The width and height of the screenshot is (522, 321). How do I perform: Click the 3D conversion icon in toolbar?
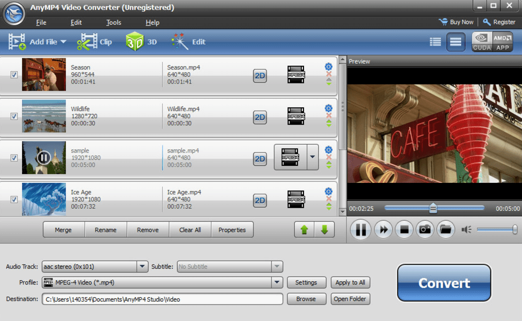pyautogui.click(x=134, y=42)
